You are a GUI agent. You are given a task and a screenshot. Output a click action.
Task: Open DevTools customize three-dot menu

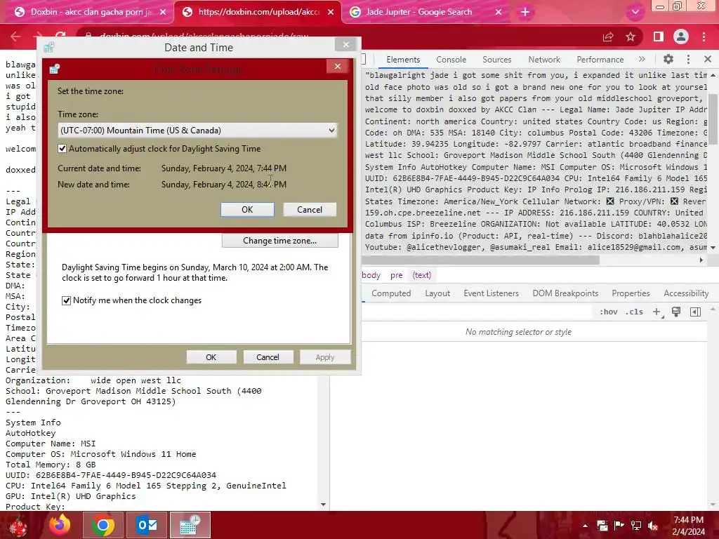[x=688, y=59]
